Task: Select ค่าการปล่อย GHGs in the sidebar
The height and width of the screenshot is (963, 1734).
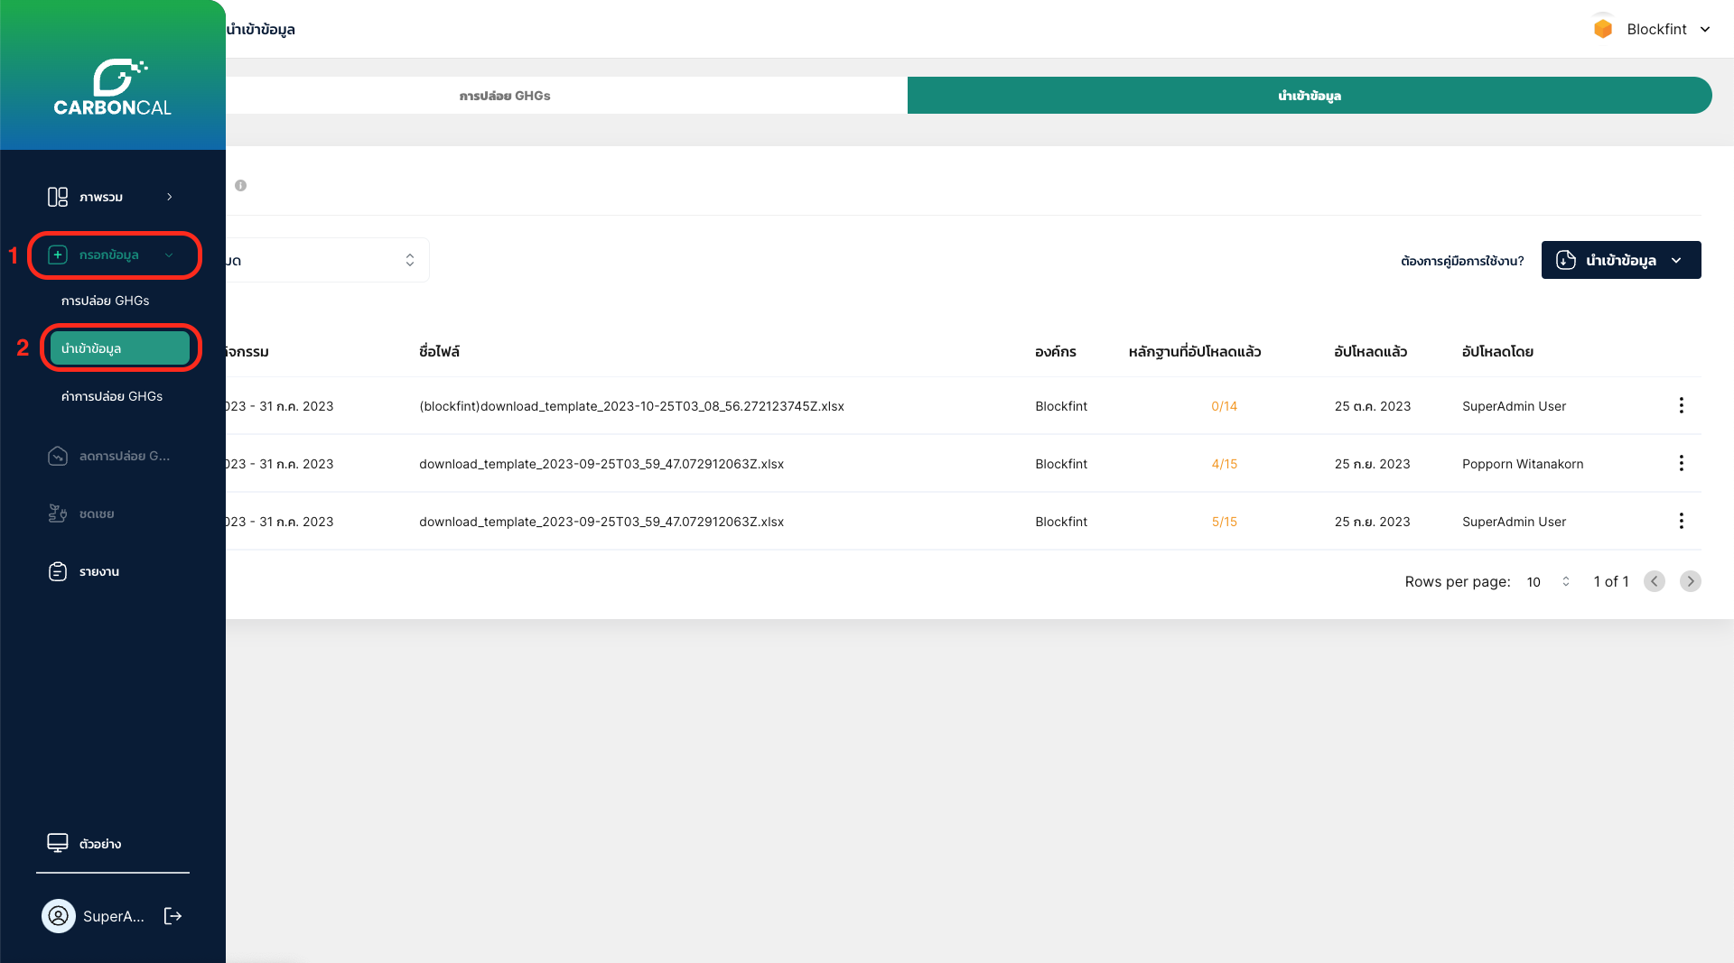Action: click(x=112, y=396)
